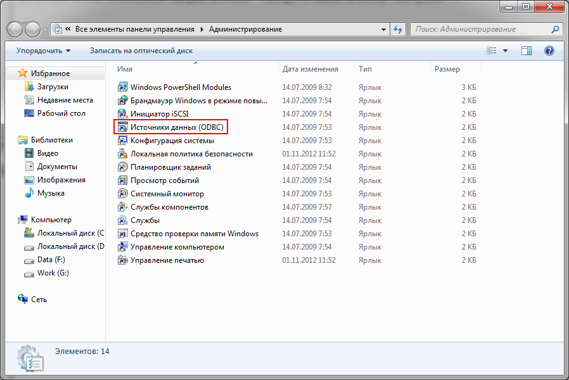
Task: Click the Просмотр событий icon
Action: pyautogui.click(x=123, y=180)
